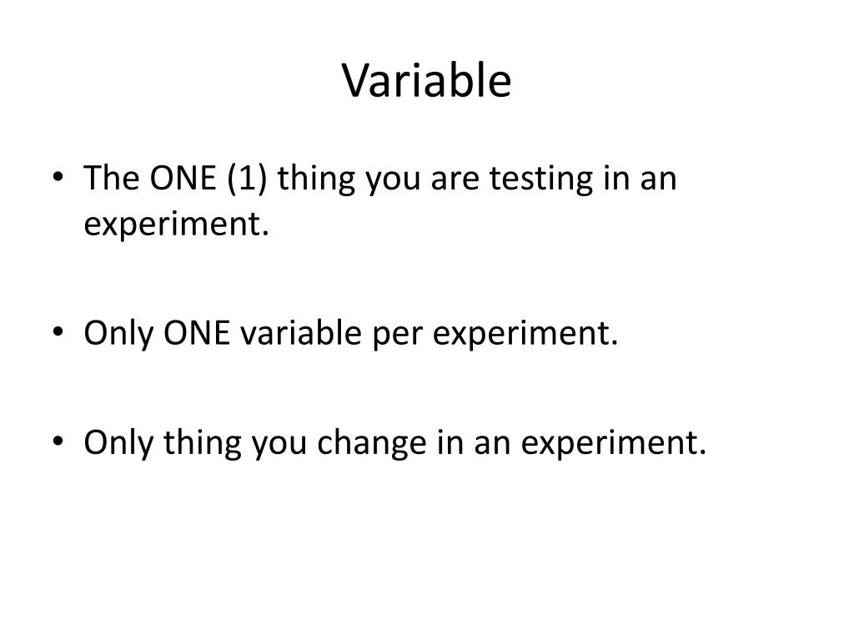Select the third bullet point marker
854x641 pixels.
[58, 441]
